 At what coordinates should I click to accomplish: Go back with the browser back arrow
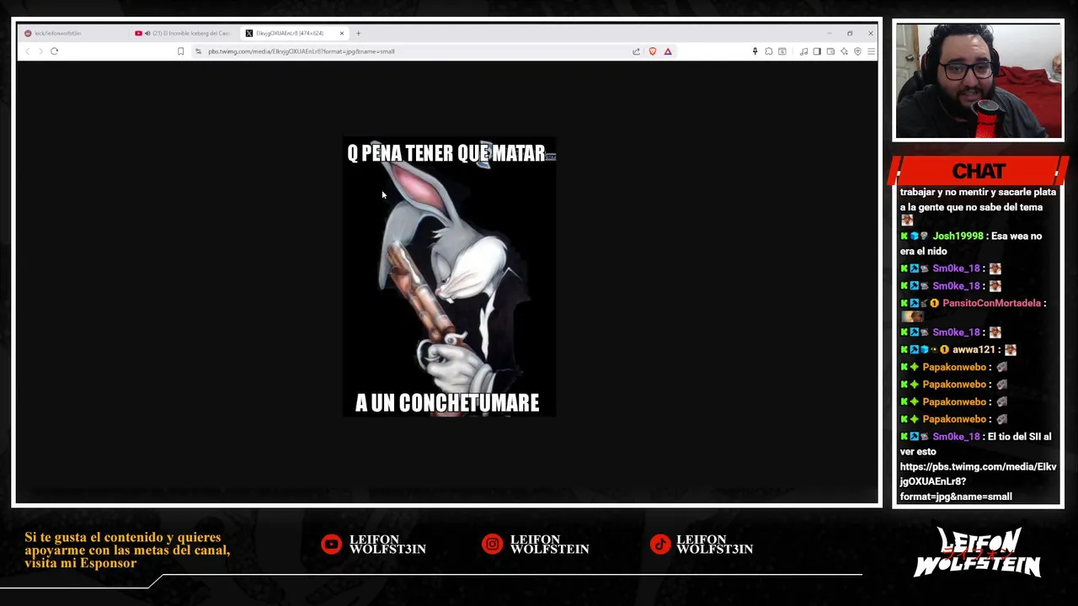28,51
